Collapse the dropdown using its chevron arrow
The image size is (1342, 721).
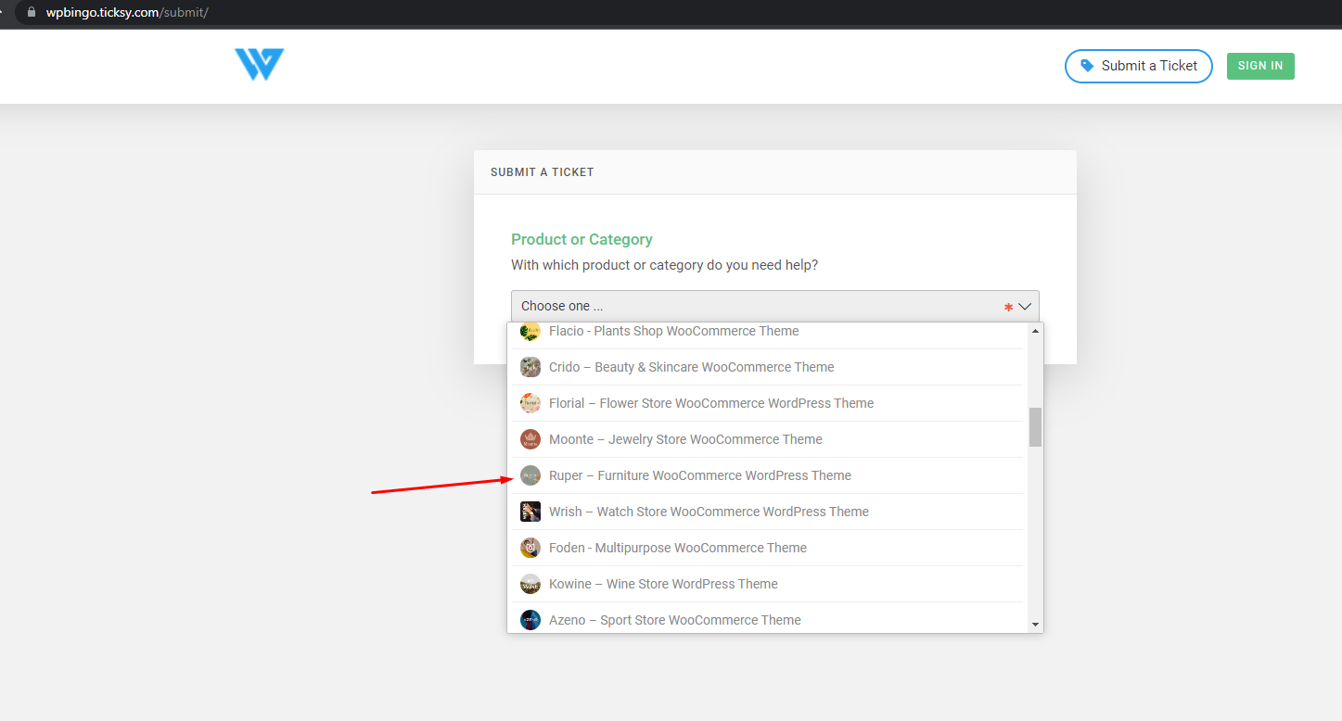tap(1025, 306)
